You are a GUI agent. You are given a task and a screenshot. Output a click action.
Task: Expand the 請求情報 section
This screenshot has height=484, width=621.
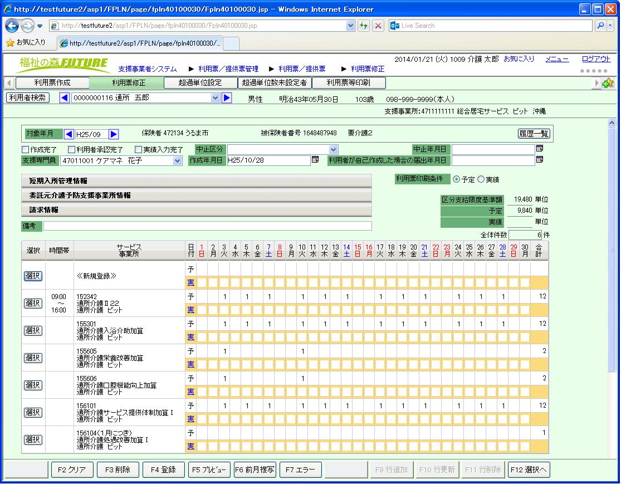pyautogui.click(x=197, y=210)
